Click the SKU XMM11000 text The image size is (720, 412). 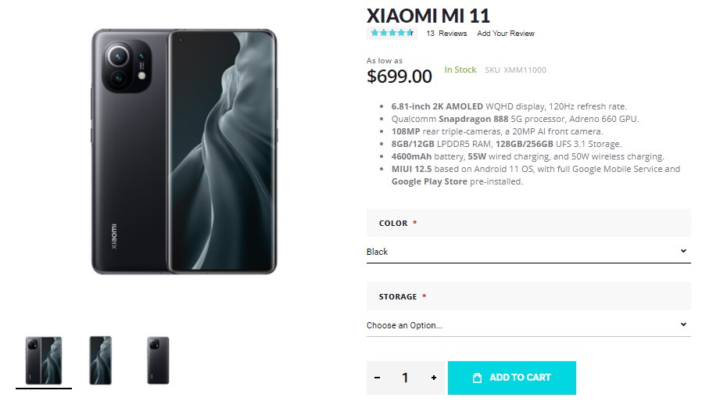(515, 70)
